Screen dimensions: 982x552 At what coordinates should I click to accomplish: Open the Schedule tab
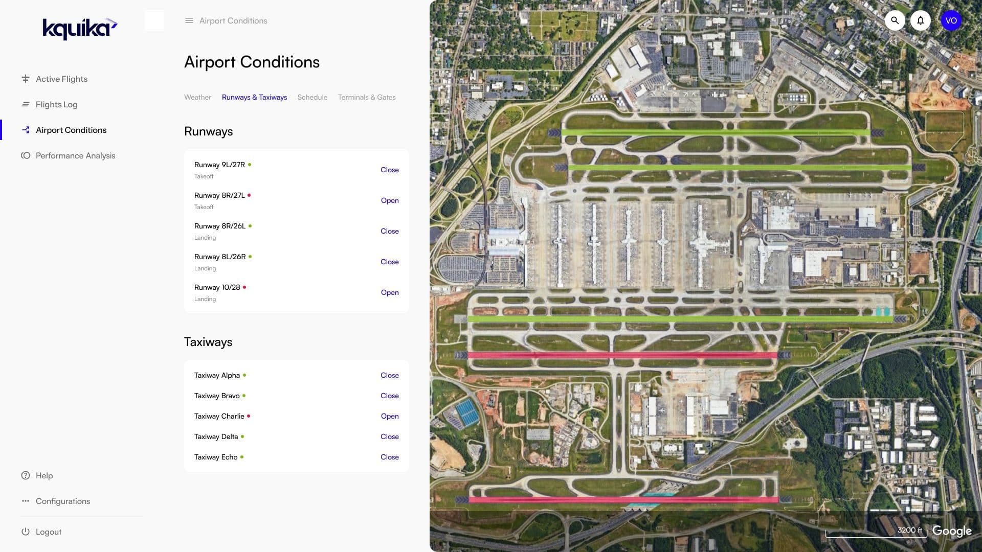(x=312, y=97)
